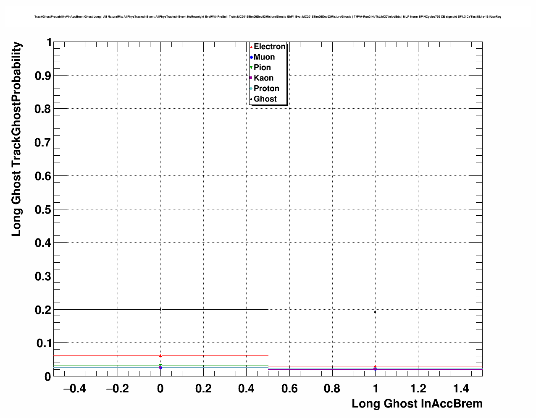
Task: Select the "Kaon" legend label text
Action: coord(263,78)
